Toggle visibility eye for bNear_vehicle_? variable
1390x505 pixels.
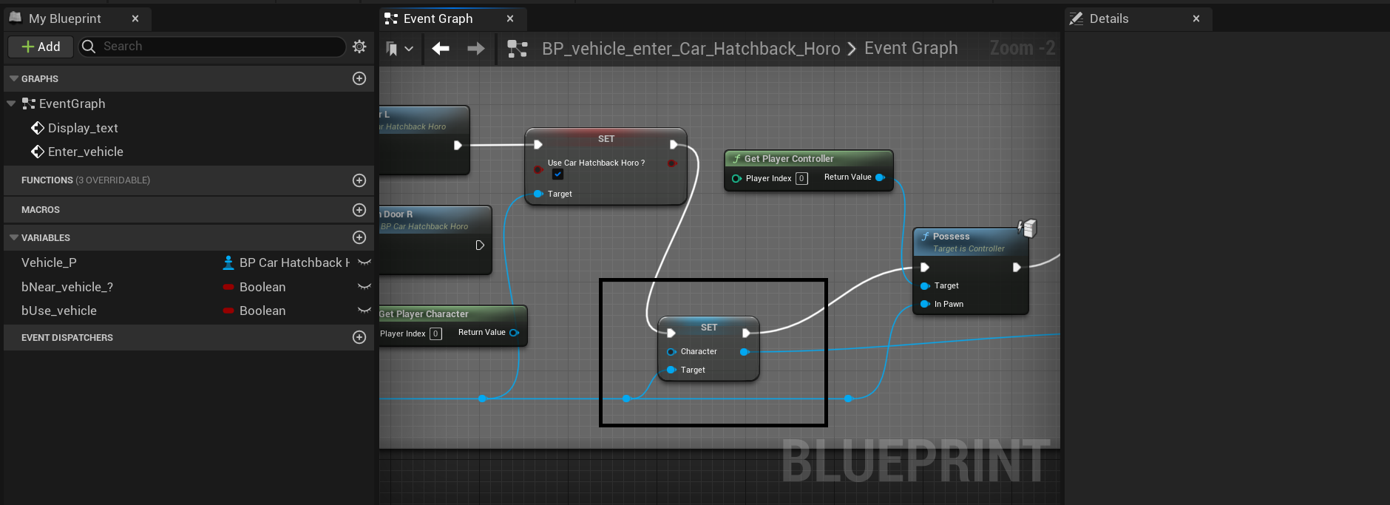[x=364, y=287]
